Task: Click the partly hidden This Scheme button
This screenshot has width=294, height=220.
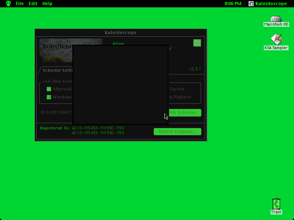Action: pyautogui.click(x=185, y=113)
